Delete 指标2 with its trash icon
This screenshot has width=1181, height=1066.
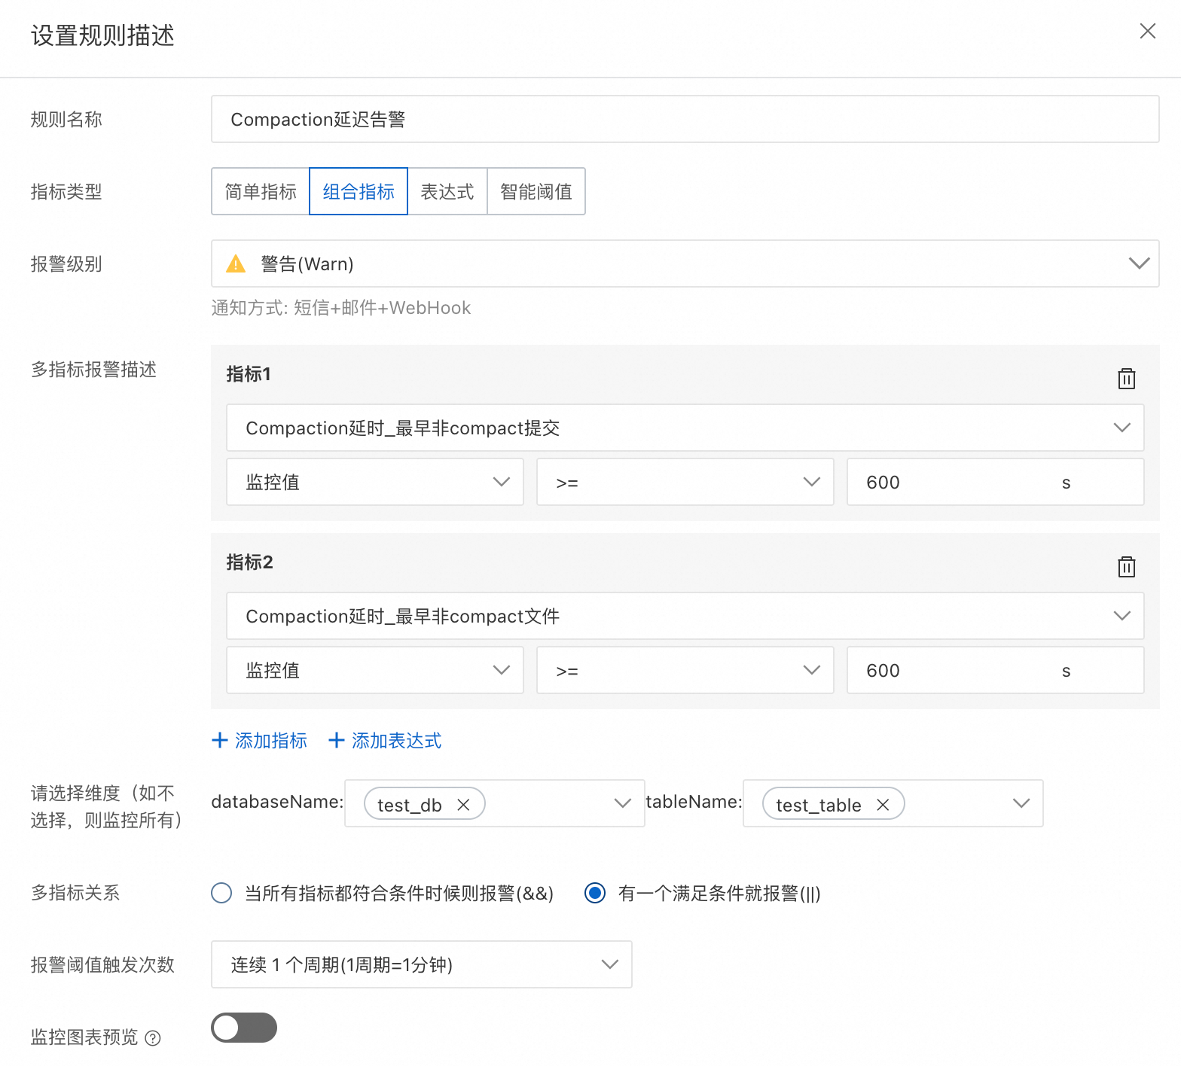pos(1127,566)
